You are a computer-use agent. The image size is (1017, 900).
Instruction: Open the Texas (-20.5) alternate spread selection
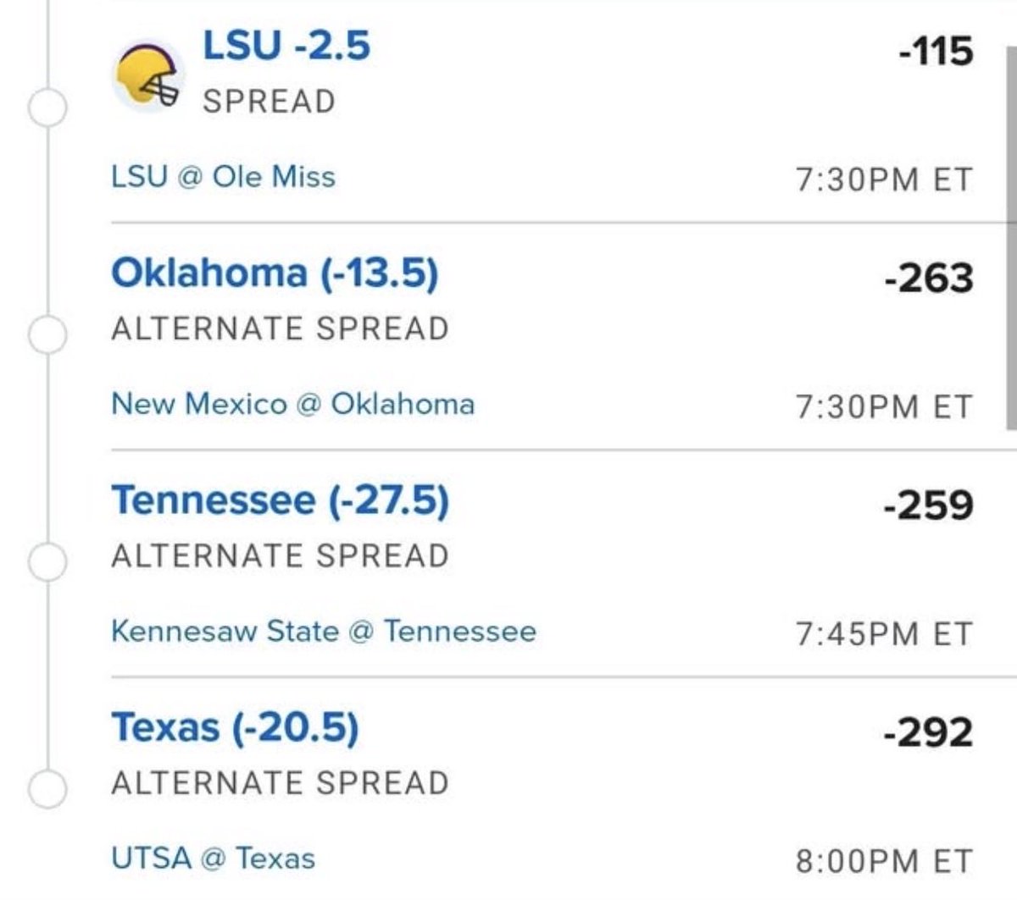pos(235,727)
